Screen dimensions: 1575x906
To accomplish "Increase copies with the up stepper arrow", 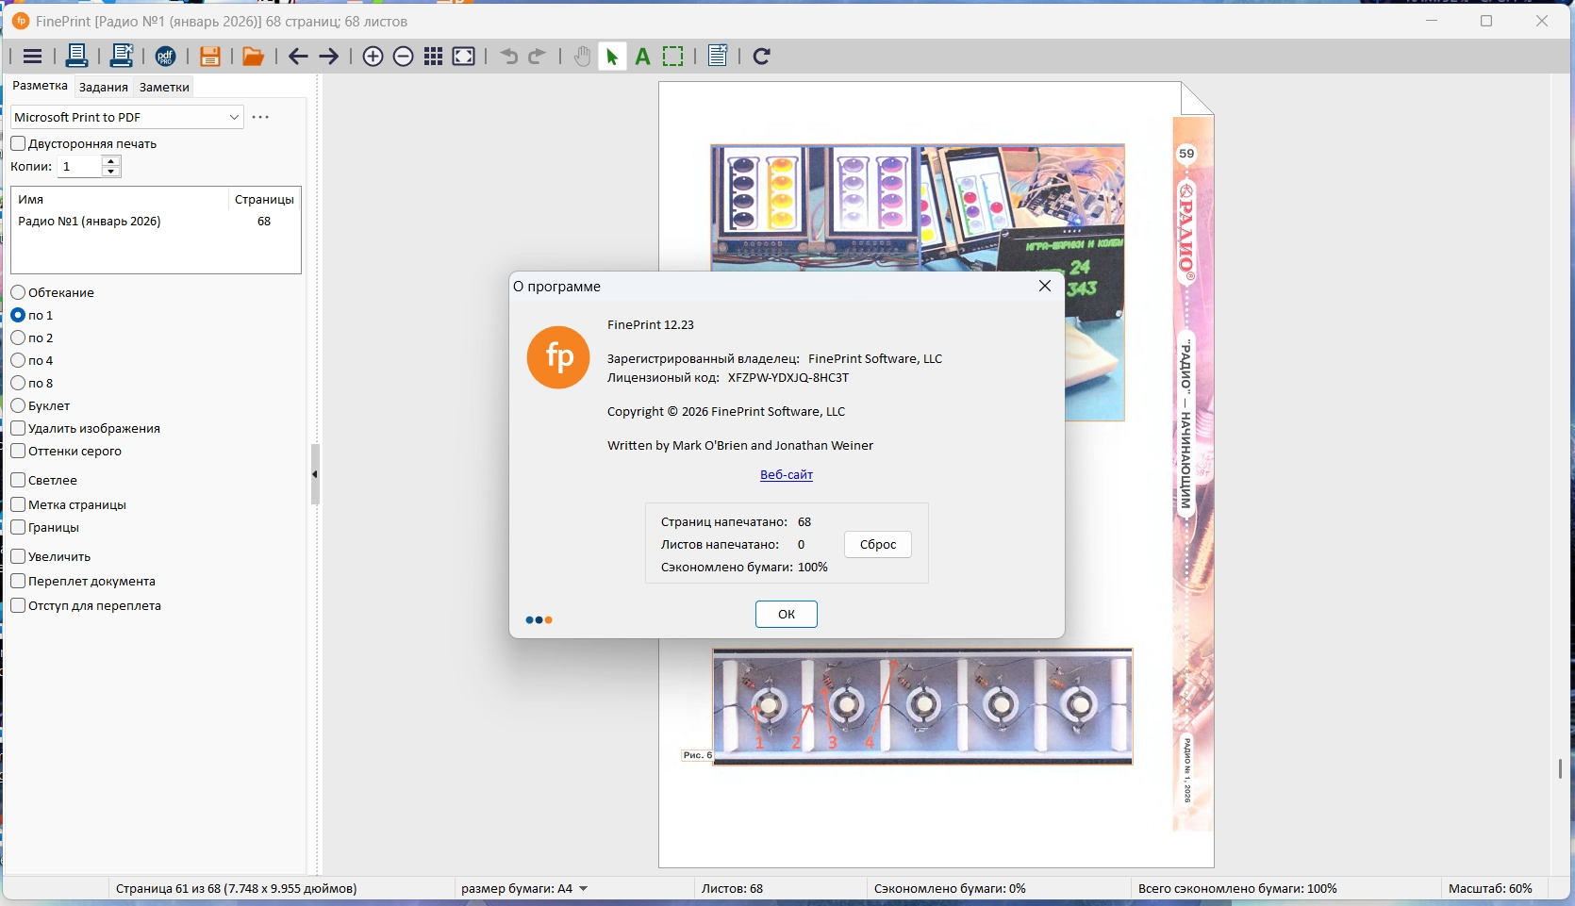I will 111,161.
